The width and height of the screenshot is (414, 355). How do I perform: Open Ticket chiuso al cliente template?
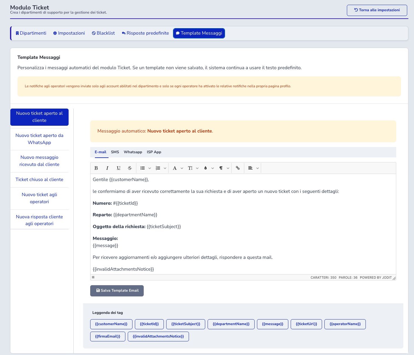(39, 180)
